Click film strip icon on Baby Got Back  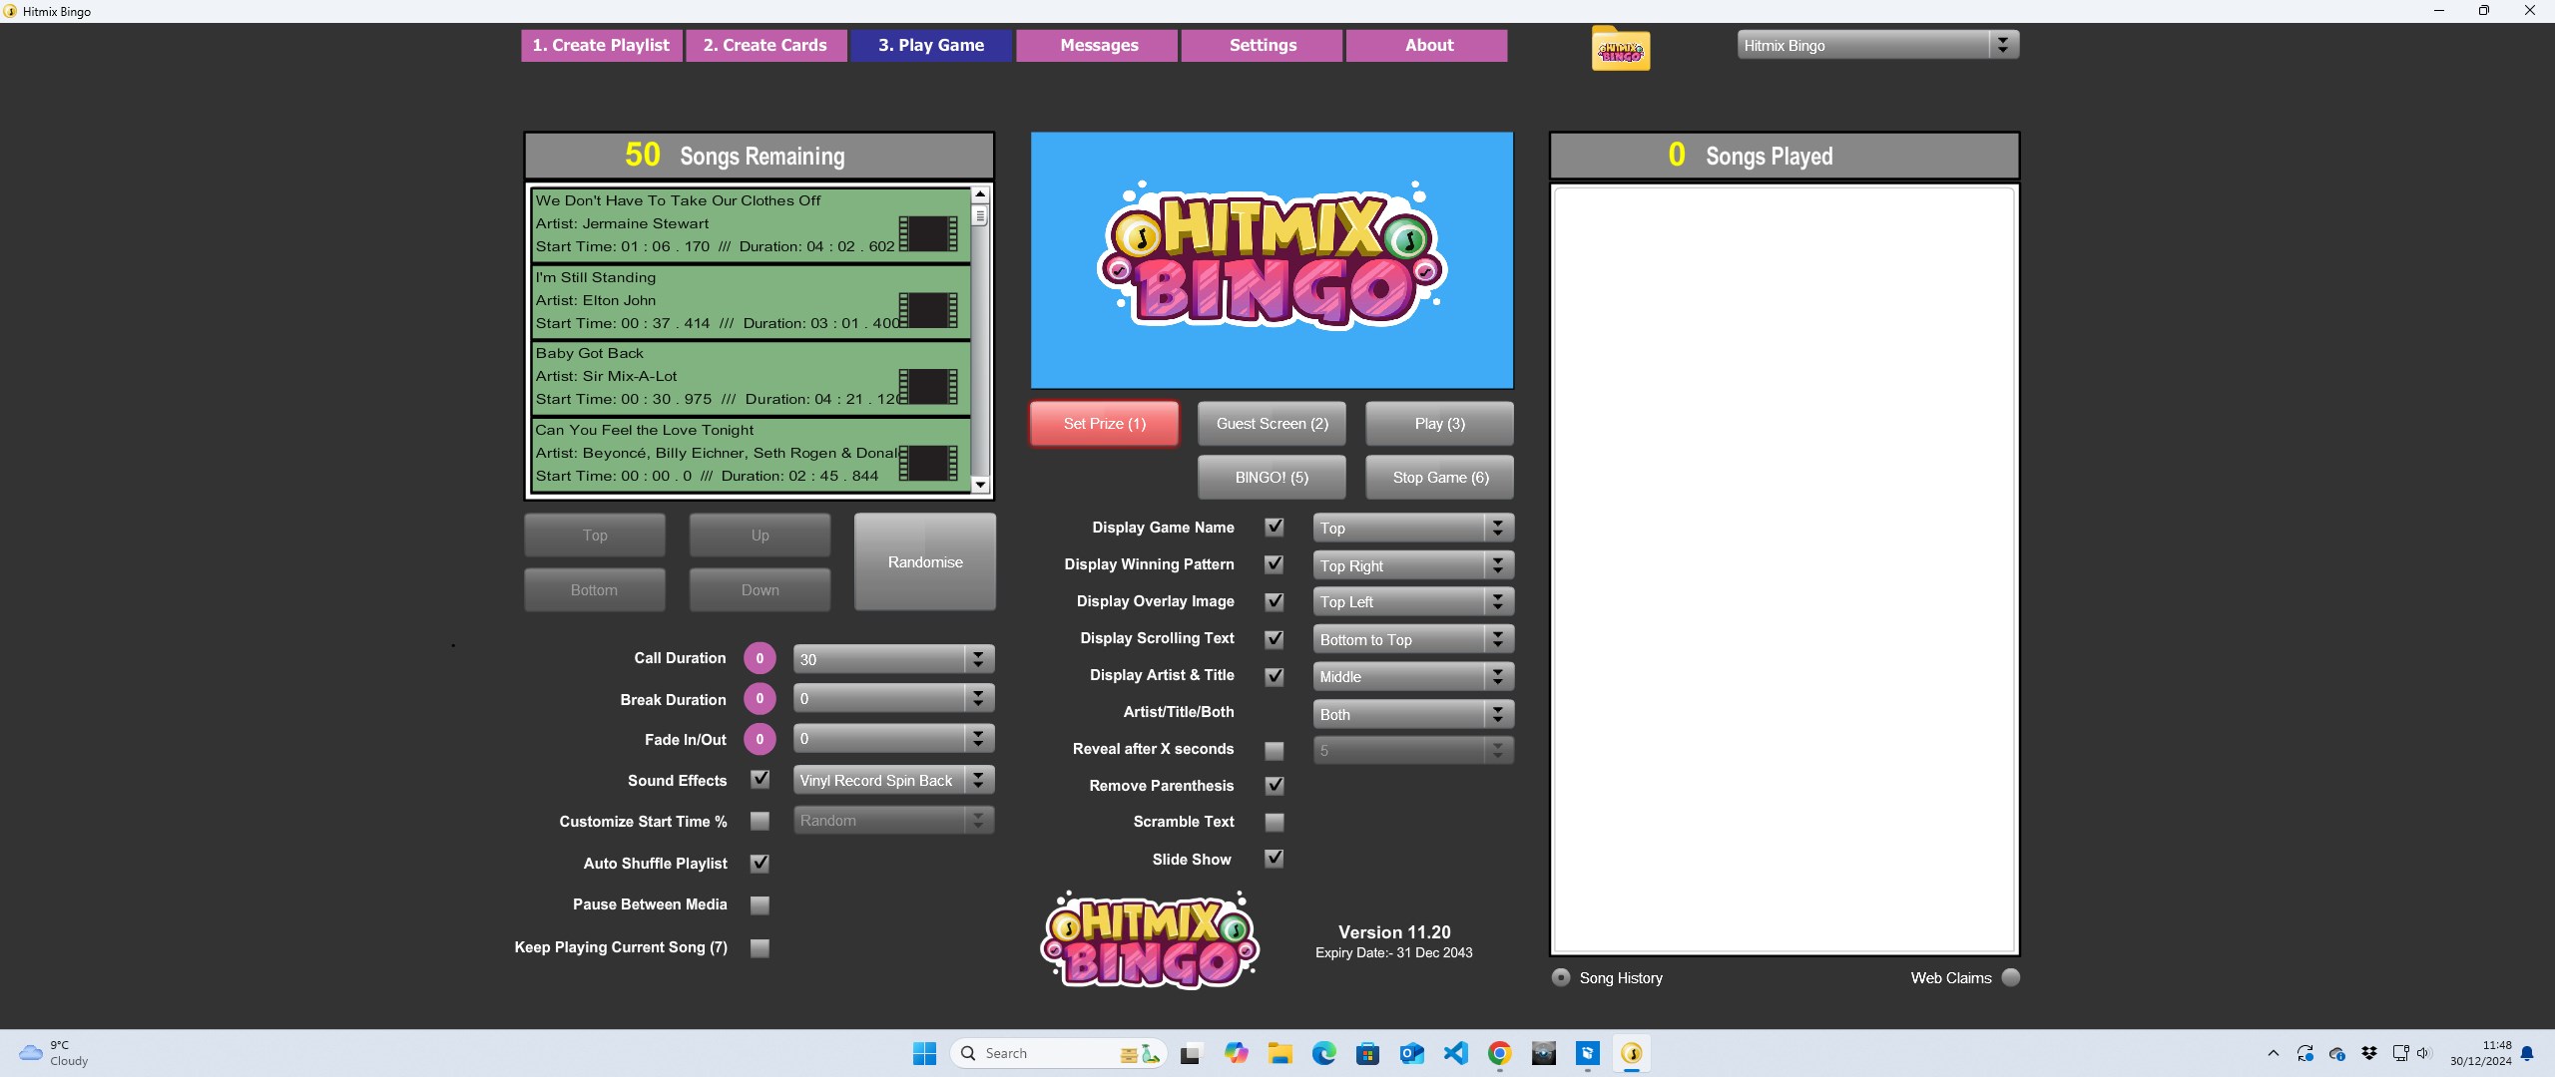tap(928, 386)
